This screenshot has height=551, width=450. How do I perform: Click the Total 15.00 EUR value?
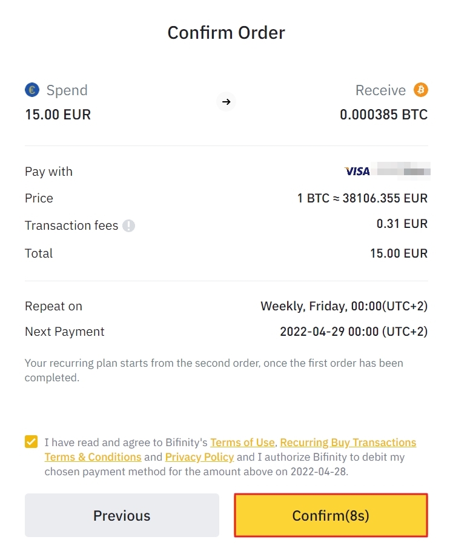point(399,253)
